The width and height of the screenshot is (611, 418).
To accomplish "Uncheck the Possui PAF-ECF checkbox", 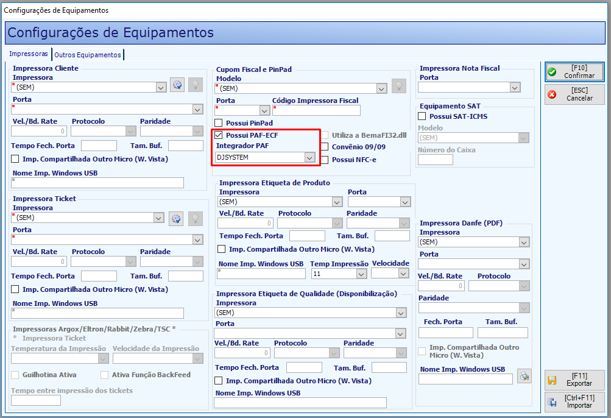I will click(219, 135).
